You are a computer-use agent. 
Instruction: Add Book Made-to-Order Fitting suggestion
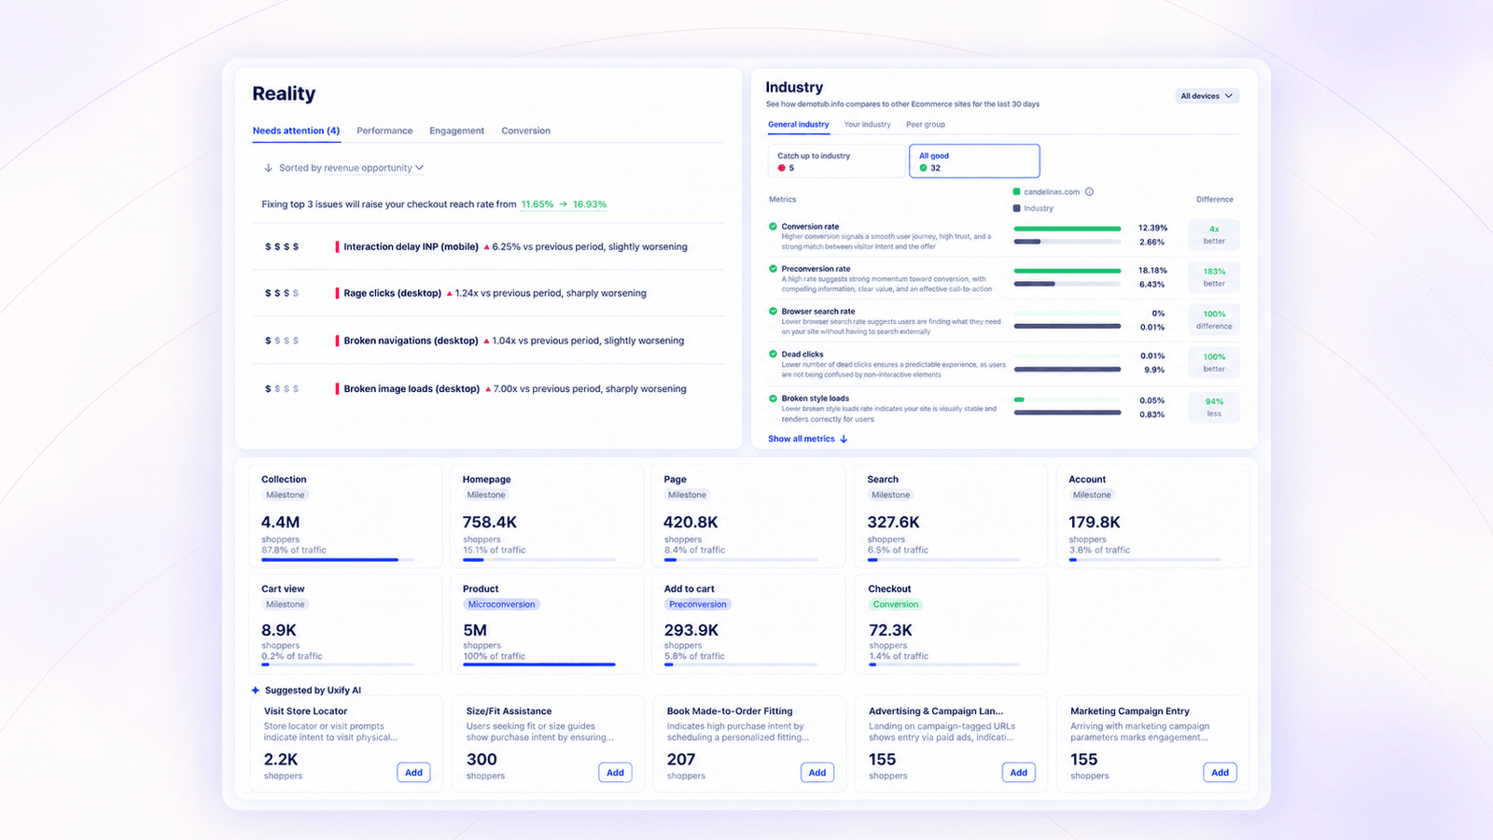click(x=817, y=773)
